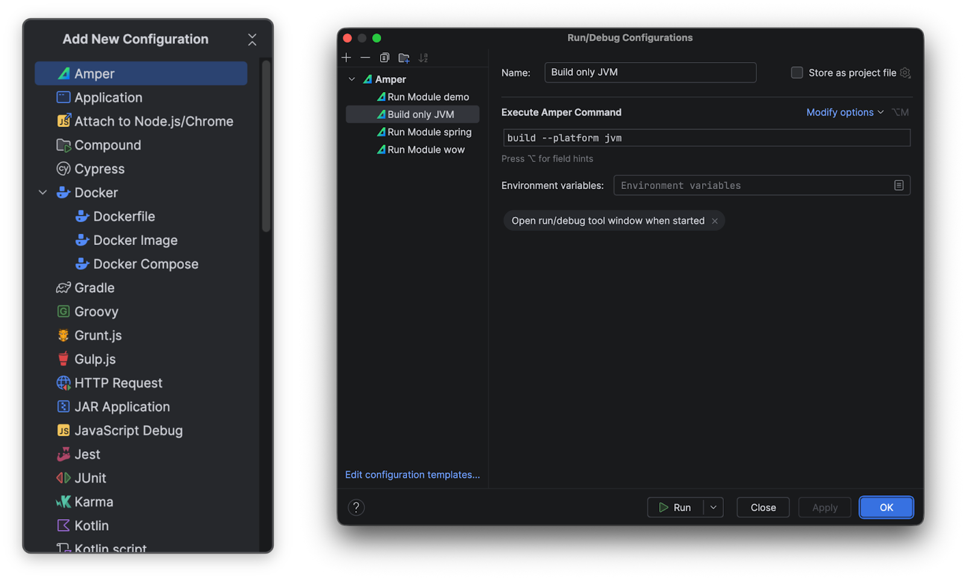Select Gradle in the Add New Configuration list
This screenshot has height=580, width=965.
click(x=95, y=288)
